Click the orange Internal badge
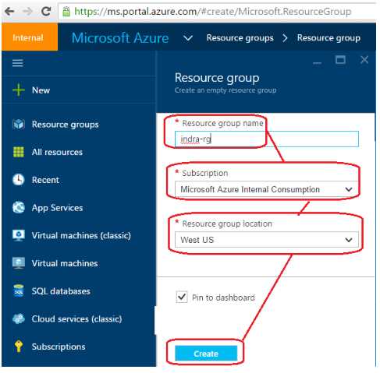The width and height of the screenshot is (380, 373). coord(30,37)
